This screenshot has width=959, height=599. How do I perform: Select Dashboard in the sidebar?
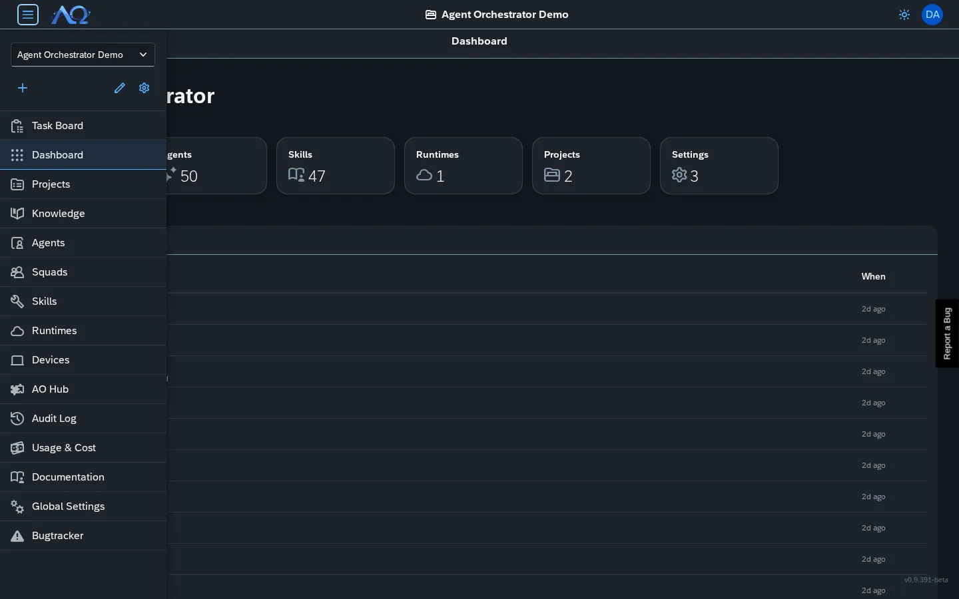[x=83, y=155]
